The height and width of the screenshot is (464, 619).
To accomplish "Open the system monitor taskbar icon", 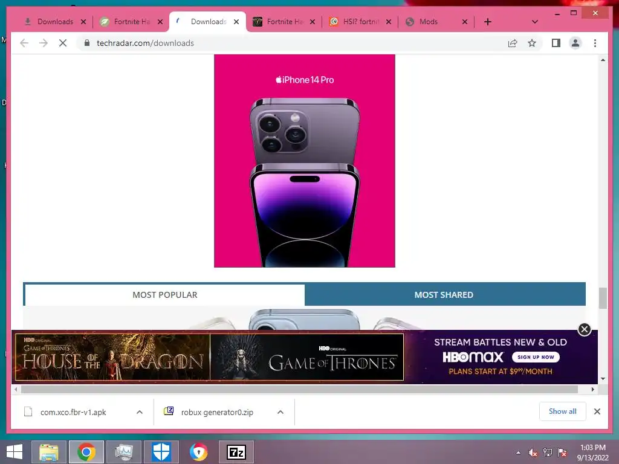I will [x=124, y=452].
